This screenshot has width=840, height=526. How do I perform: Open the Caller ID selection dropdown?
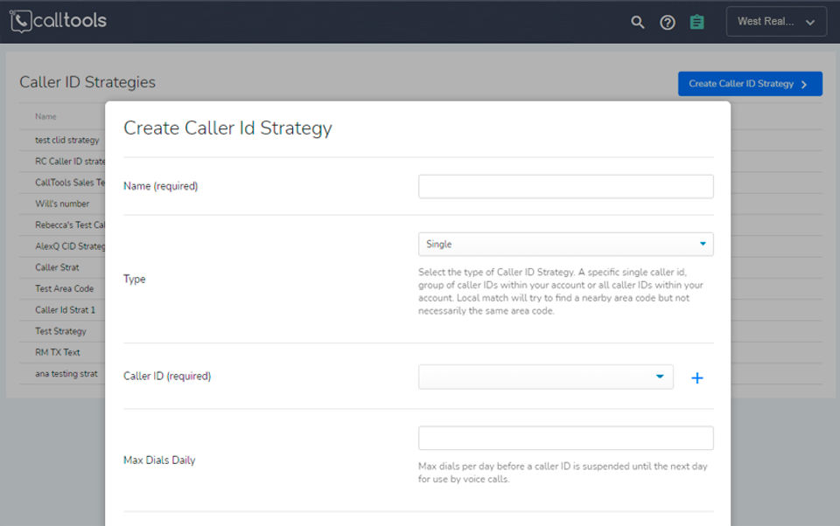(546, 377)
